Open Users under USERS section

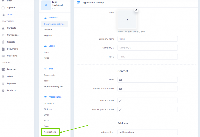coord(47,52)
